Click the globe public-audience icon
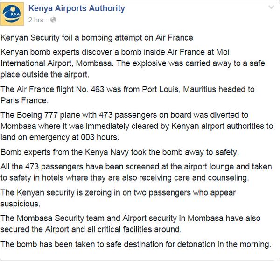This screenshot has height=261, width=280. click(53, 20)
